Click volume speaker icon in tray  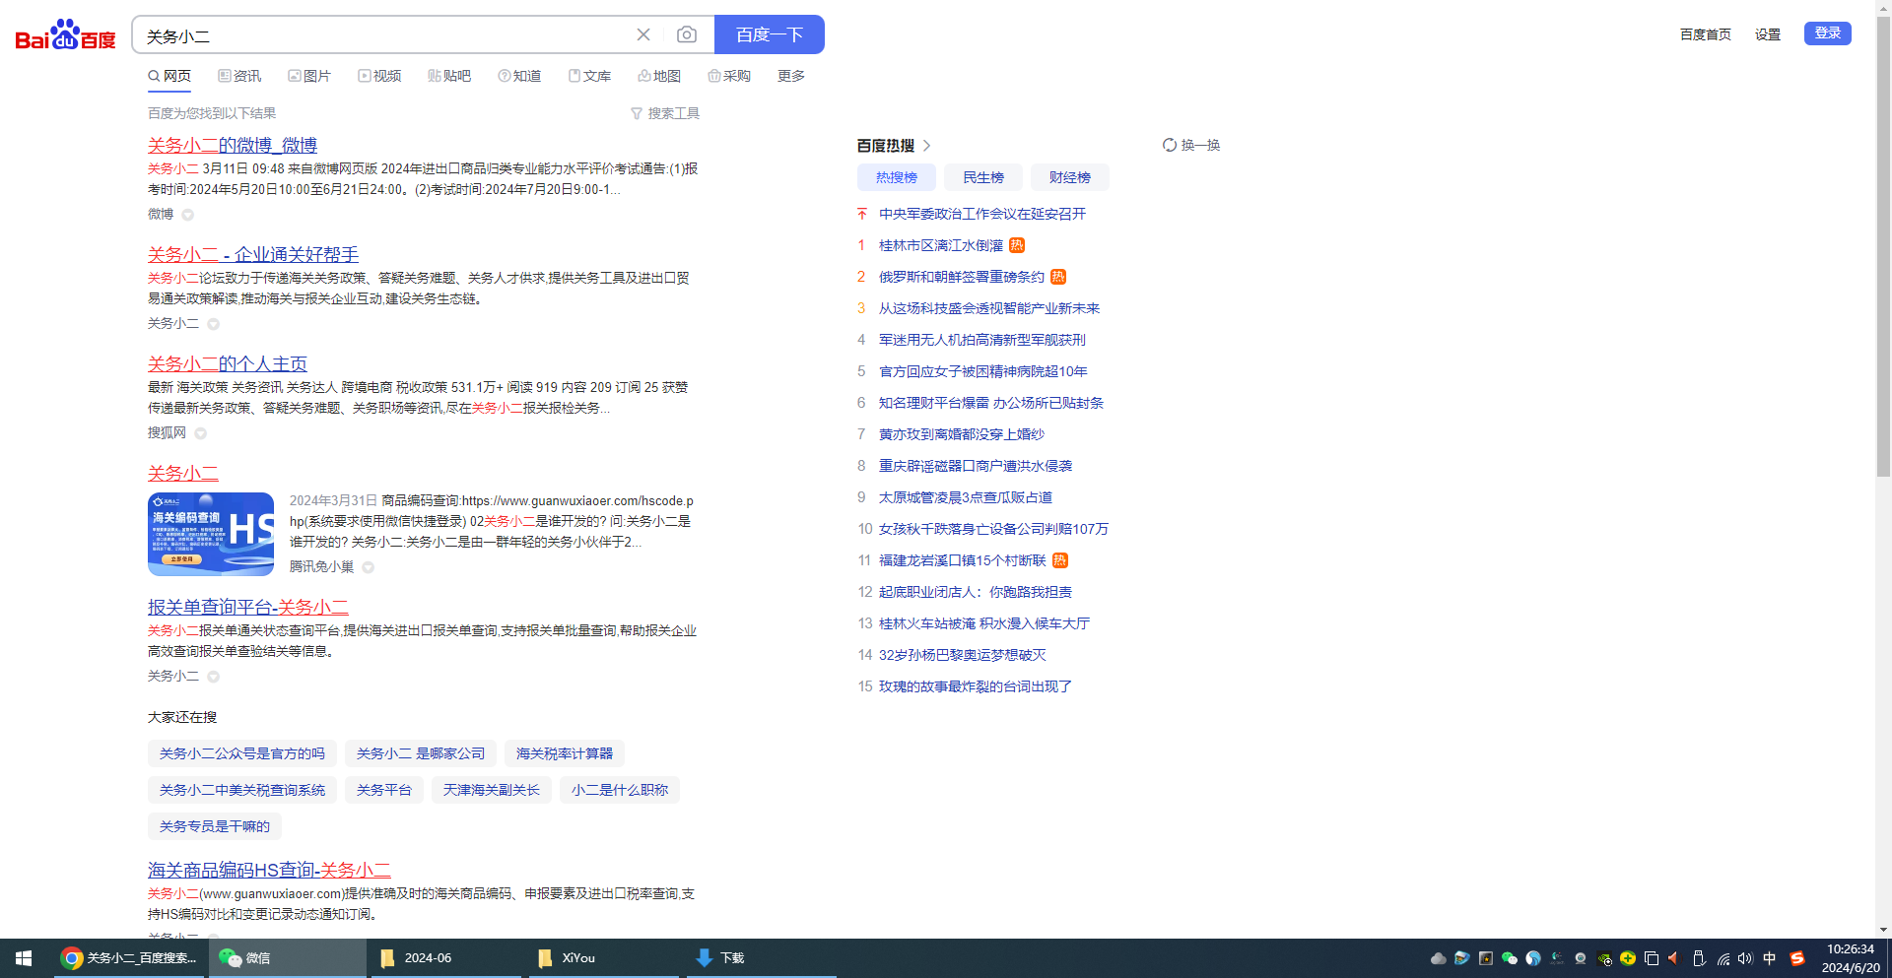[1745, 958]
